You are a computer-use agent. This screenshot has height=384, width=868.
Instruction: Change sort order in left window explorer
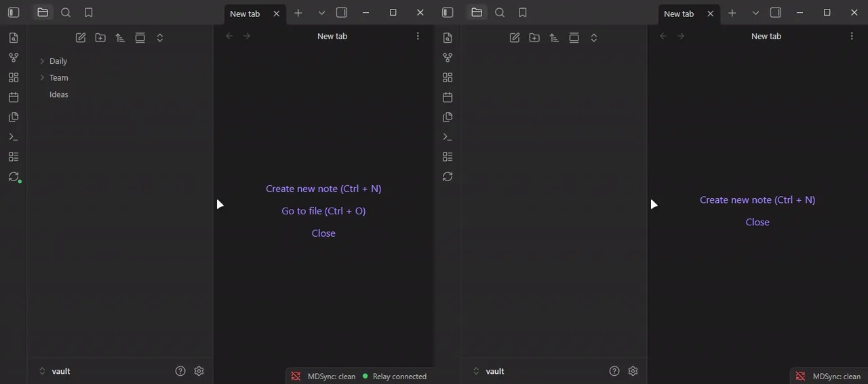coord(120,38)
